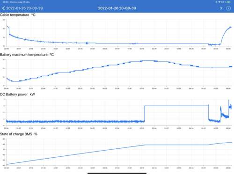Tap the Cabin temperature line graph
The image size is (234, 175).
119,33
